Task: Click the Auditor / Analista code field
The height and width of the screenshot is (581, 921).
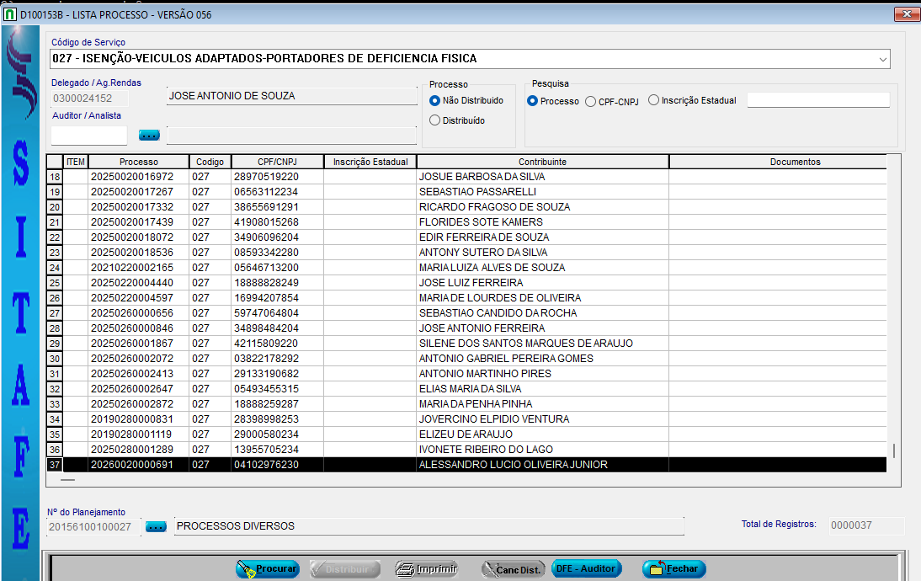Action: [x=88, y=135]
